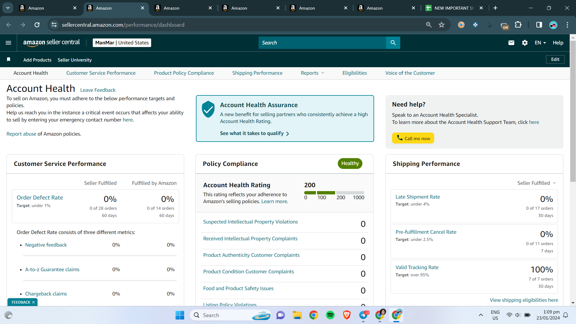This screenshot has width=576, height=324.
Task: Open Telegram from the taskbar
Action: point(363,315)
